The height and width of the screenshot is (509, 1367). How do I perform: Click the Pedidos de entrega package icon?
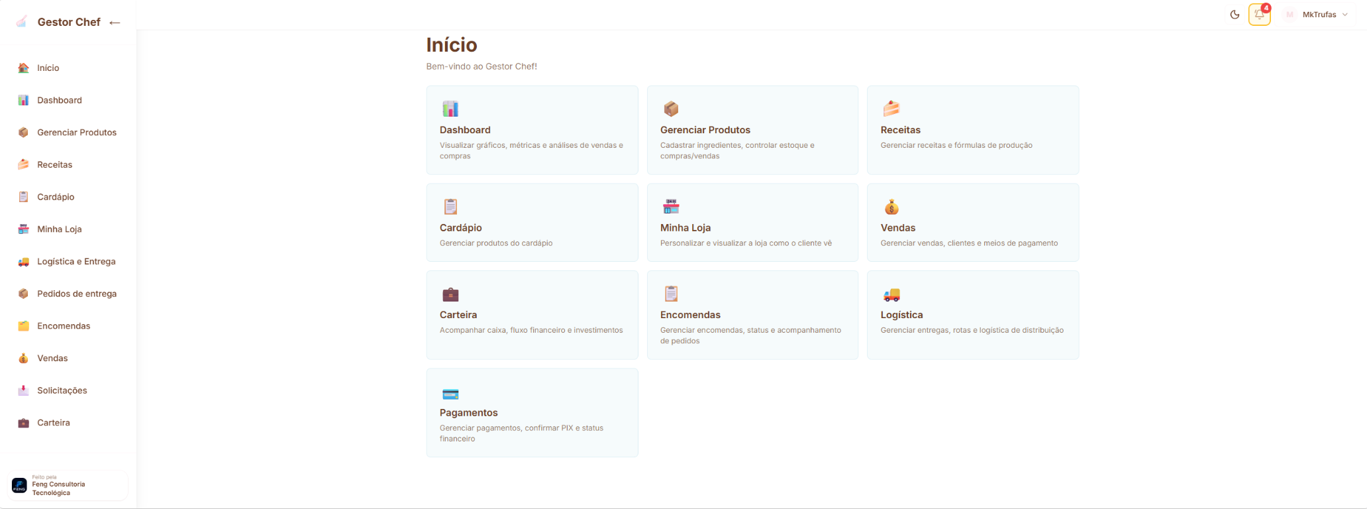pyautogui.click(x=23, y=294)
